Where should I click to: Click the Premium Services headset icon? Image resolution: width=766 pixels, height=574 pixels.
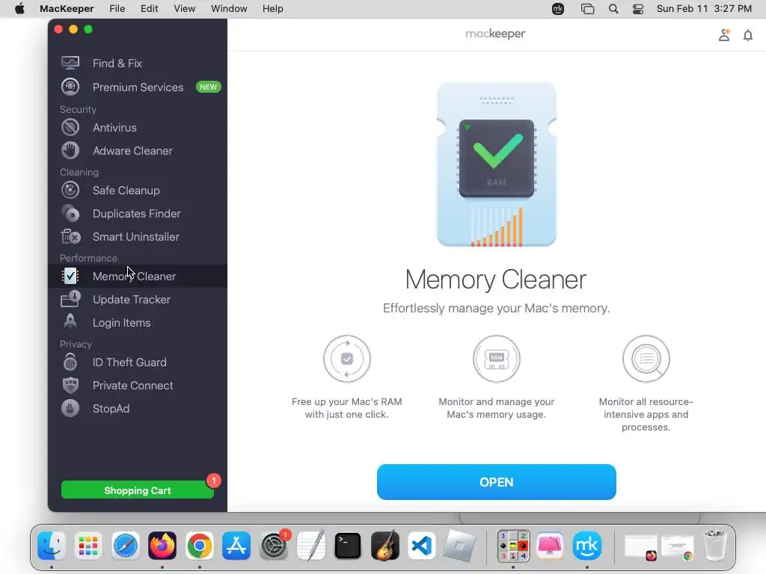click(x=70, y=87)
